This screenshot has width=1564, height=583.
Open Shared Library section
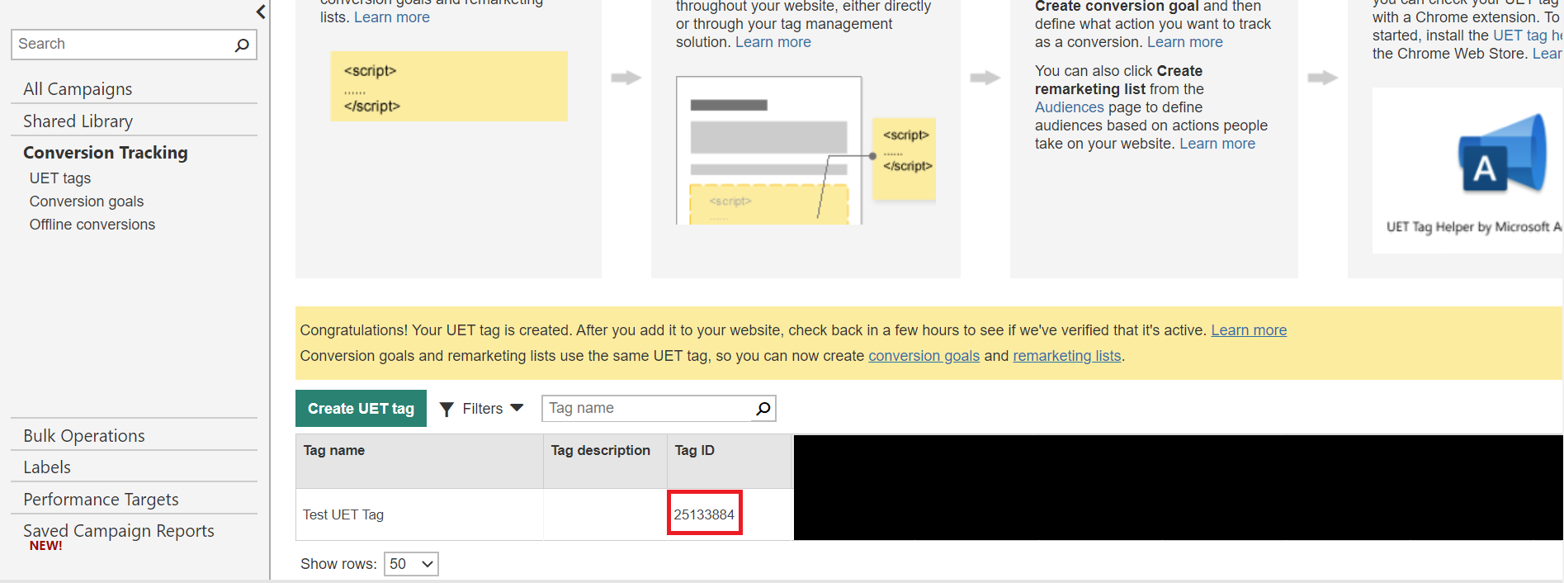point(78,121)
